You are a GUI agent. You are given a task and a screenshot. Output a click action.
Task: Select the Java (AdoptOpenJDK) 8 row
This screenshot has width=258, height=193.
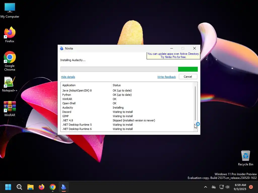(127, 90)
